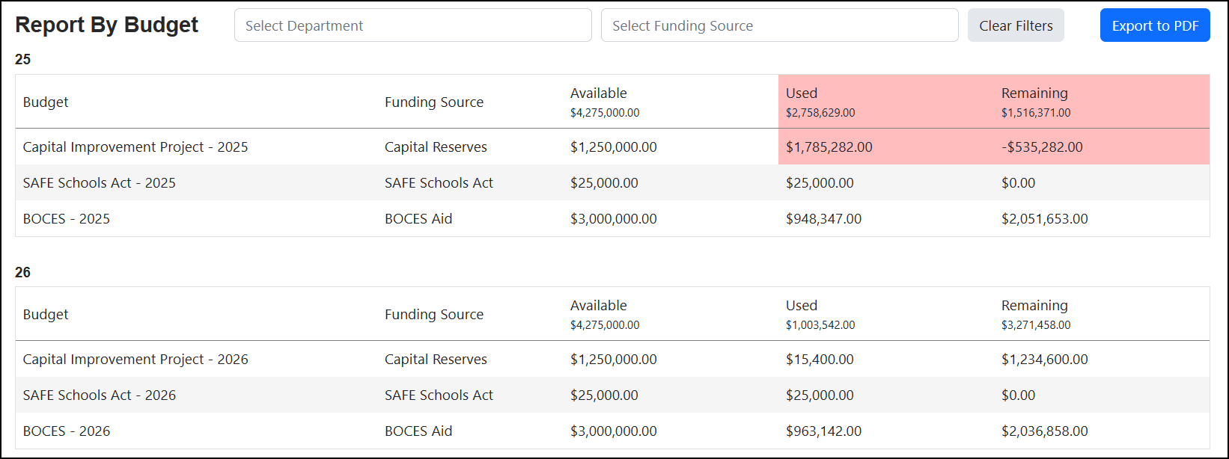Viewport: 1229px width, 459px height.
Task: Click the year group heading 25
Action: click(x=23, y=59)
